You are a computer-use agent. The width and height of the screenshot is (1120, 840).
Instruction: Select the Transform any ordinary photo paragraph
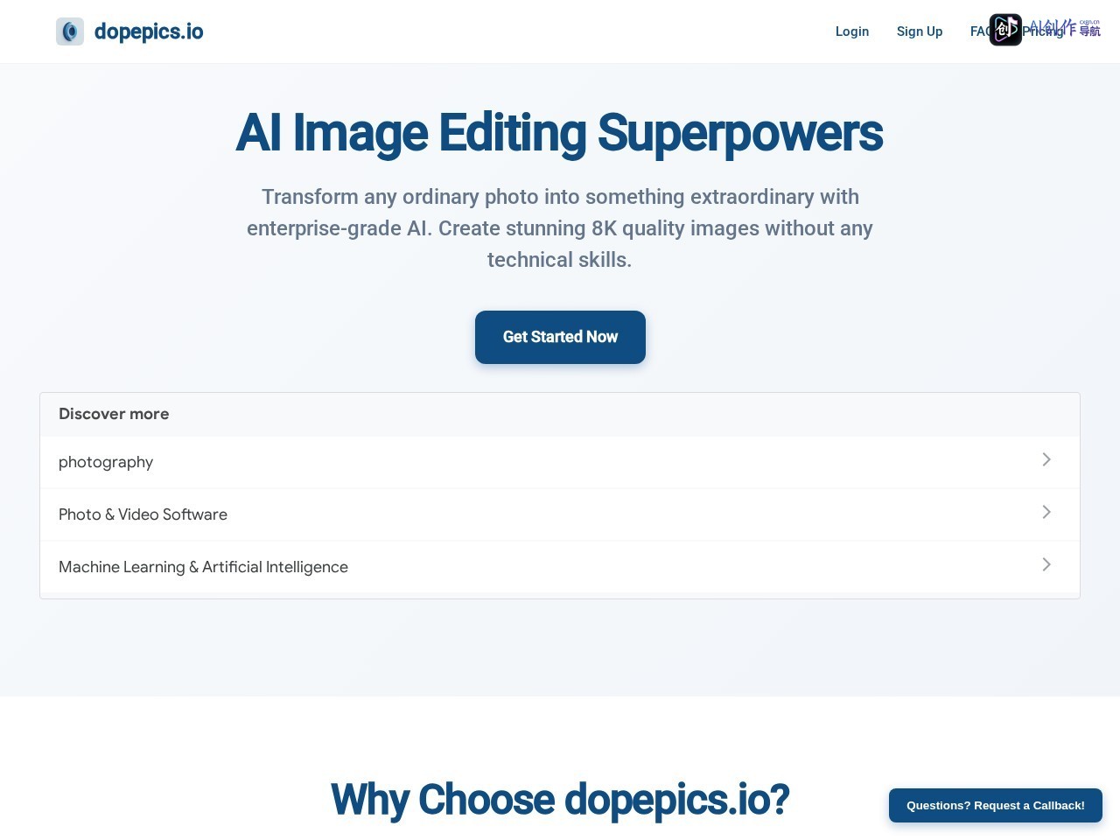point(560,228)
